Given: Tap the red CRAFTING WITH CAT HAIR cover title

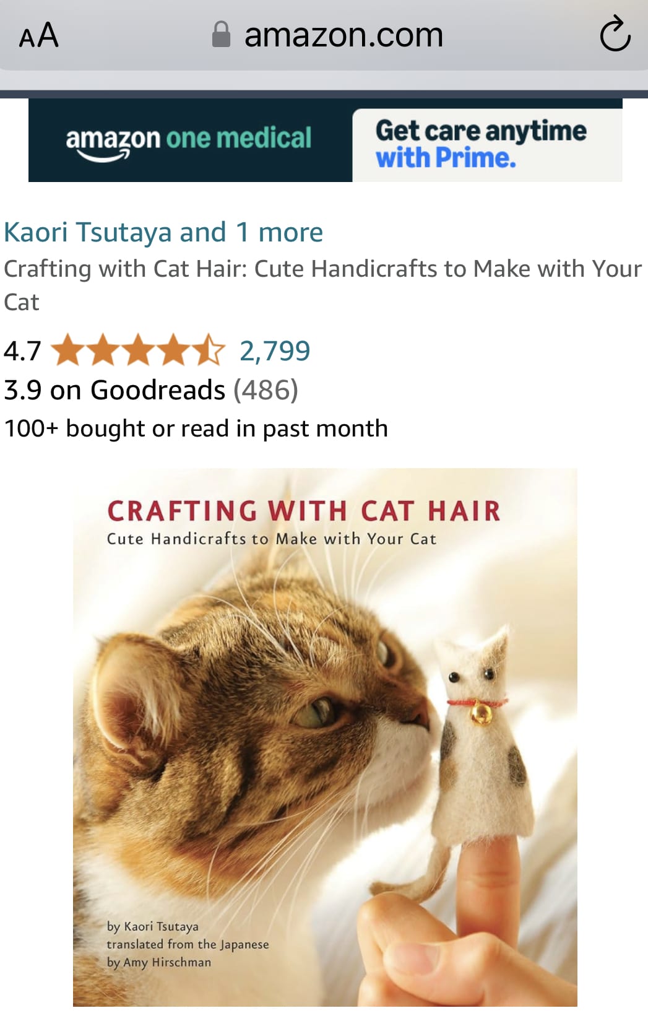Looking at the screenshot, I should tap(303, 511).
